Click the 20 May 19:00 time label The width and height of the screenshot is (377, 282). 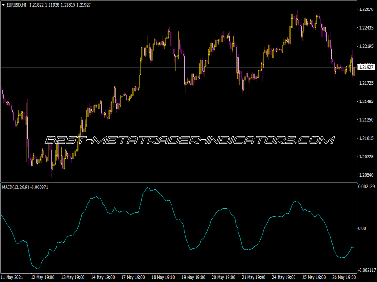point(223,277)
